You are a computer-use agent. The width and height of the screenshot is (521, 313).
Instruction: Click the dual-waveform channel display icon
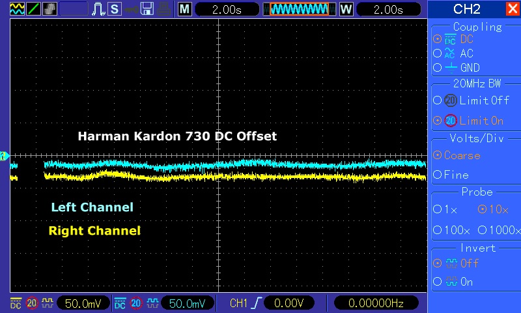click(x=17, y=9)
